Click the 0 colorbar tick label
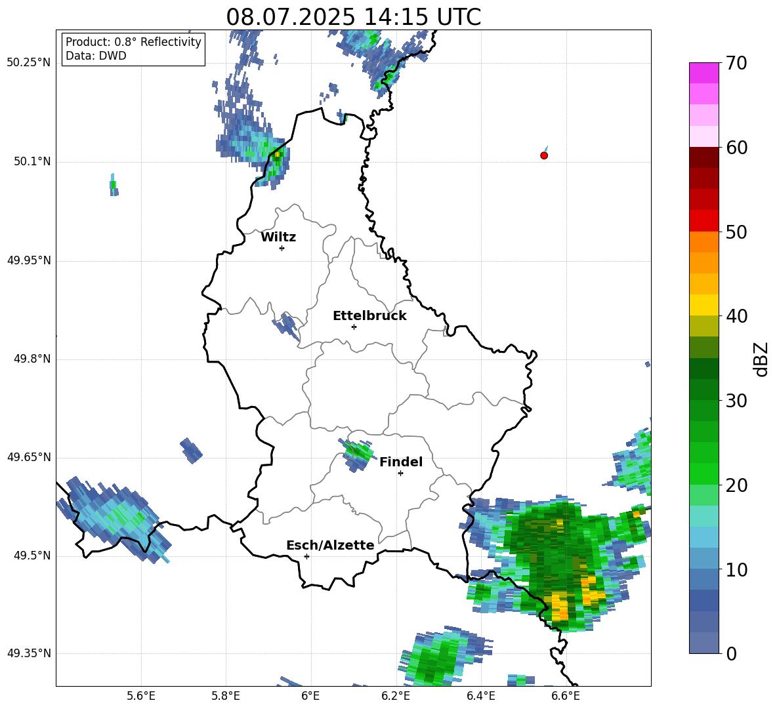The height and width of the screenshot is (709, 777). (x=731, y=653)
